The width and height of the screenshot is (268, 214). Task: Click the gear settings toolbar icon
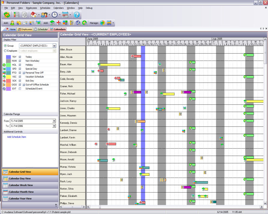click(x=24, y=15)
